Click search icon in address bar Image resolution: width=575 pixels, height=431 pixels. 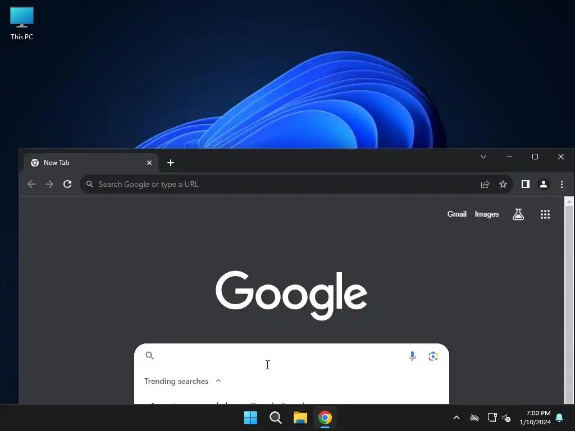[x=89, y=184]
